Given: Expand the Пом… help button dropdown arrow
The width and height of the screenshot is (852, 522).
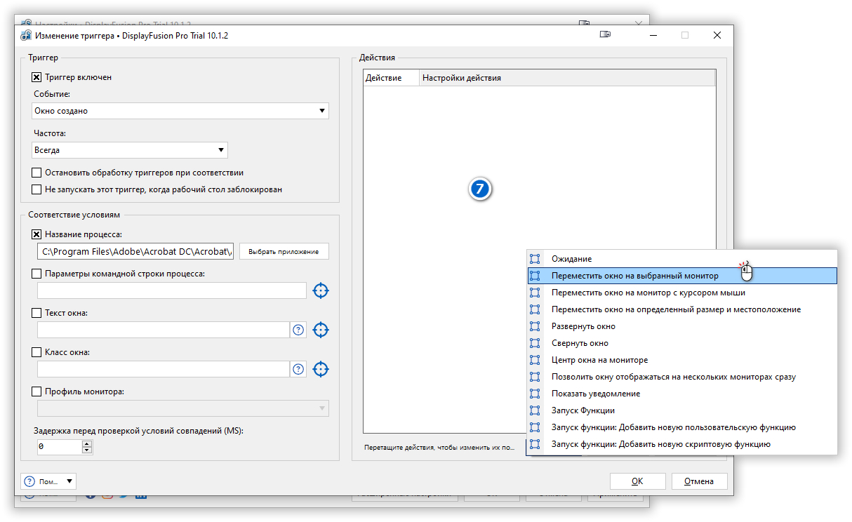Looking at the screenshot, I should click(x=69, y=481).
